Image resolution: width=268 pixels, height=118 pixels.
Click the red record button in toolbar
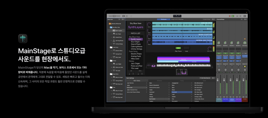tap(230, 16)
